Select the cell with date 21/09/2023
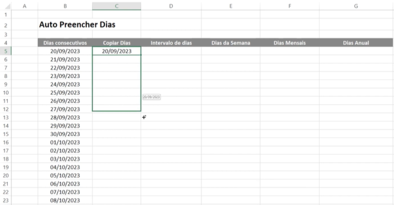394x205 pixels. point(65,59)
